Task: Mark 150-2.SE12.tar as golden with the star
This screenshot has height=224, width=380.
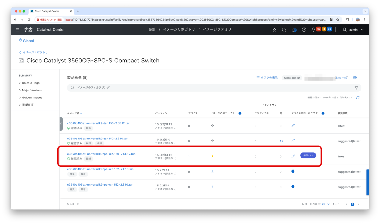Action: pos(212,126)
